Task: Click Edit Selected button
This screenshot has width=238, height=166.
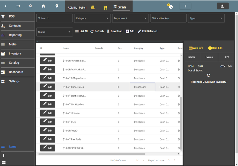Action: point(147,31)
